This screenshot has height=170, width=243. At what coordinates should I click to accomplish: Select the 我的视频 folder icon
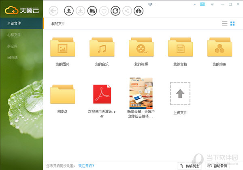pos(141,47)
